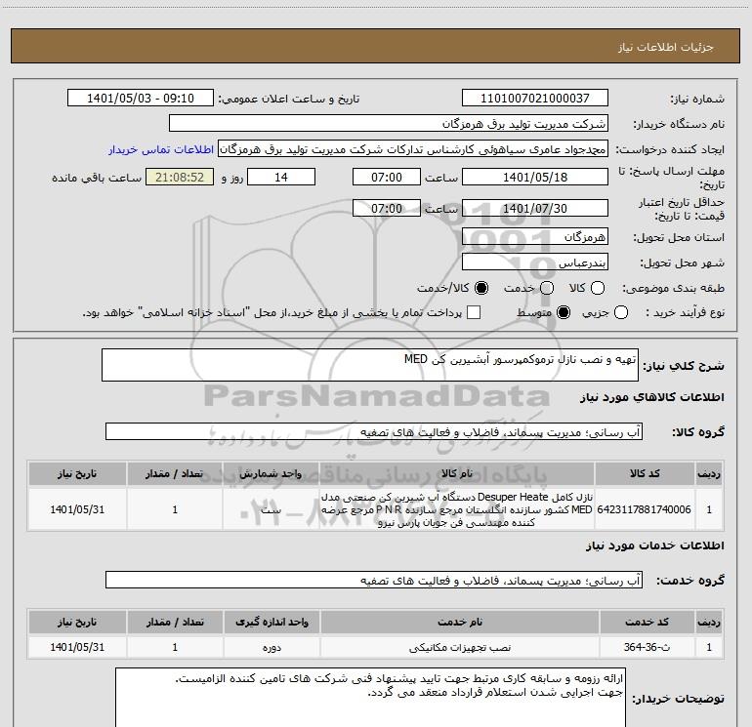The width and height of the screenshot is (752, 727).
Task: Click the service code ث-36-364
Action: (x=647, y=647)
